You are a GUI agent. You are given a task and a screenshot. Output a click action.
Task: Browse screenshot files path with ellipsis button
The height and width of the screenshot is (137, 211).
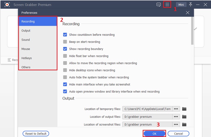[176, 124]
